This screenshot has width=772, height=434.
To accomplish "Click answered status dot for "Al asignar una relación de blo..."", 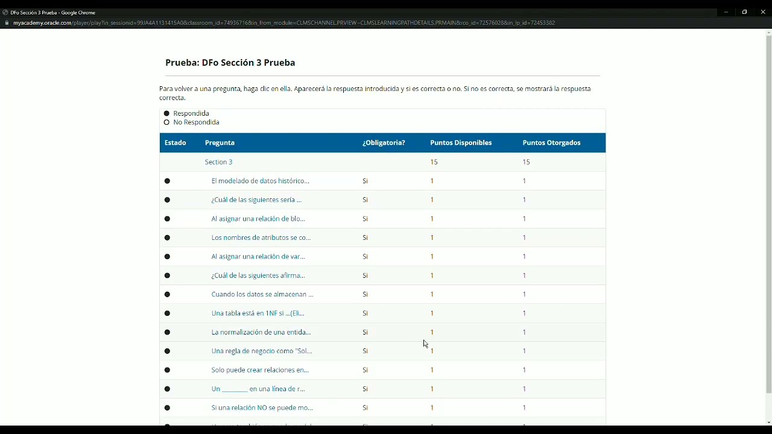I will click(167, 219).
